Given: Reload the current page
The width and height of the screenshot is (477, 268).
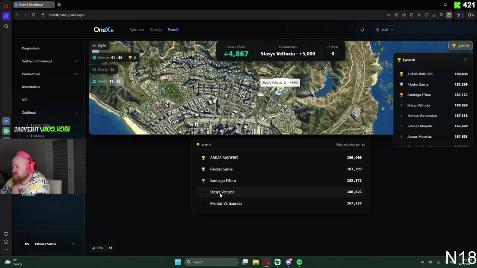Looking at the screenshot, I should click(x=34, y=15).
